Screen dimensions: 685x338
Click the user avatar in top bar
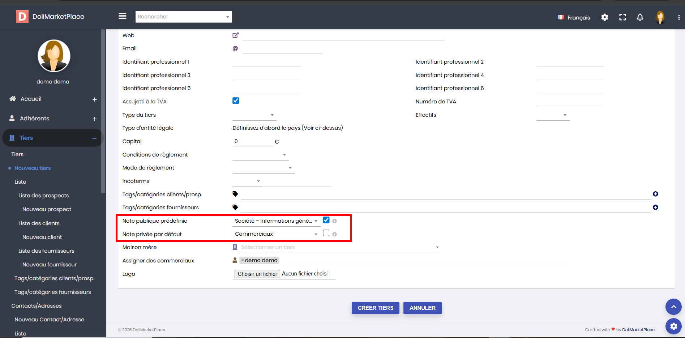click(x=660, y=17)
